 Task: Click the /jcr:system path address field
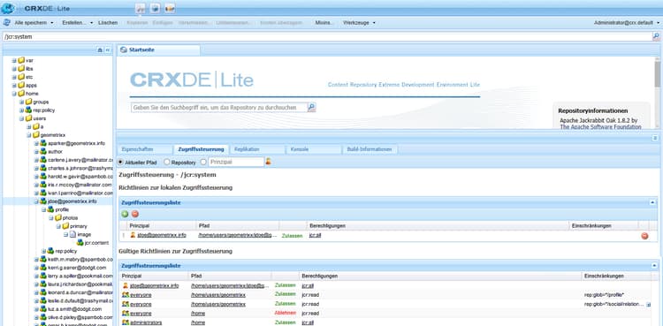[327, 37]
